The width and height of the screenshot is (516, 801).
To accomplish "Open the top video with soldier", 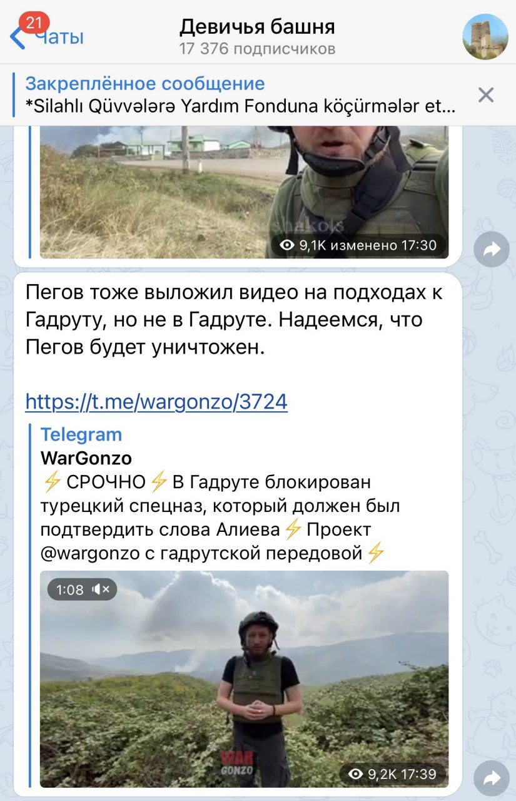I will click(x=244, y=192).
